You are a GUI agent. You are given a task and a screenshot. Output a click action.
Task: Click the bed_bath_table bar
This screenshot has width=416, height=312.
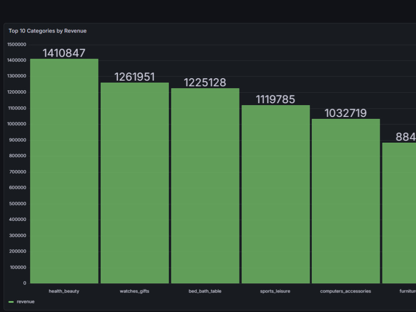(205, 186)
